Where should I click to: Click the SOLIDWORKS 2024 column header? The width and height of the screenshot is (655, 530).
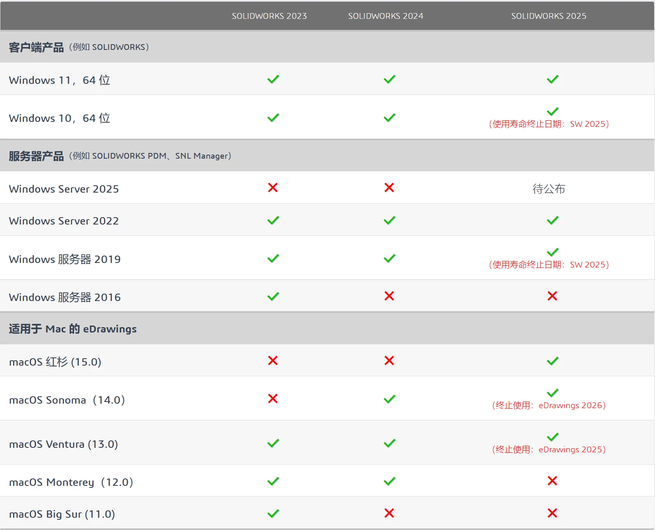coord(386,16)
